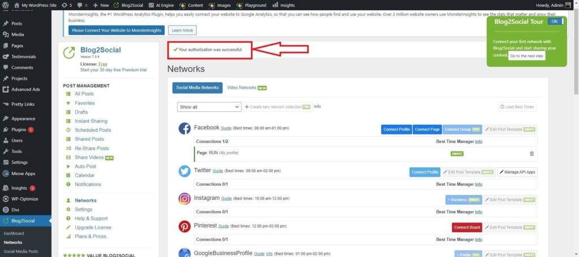Open Notifications in Blog2Social panel
This screenshot has width=579, height=257.
88,184
